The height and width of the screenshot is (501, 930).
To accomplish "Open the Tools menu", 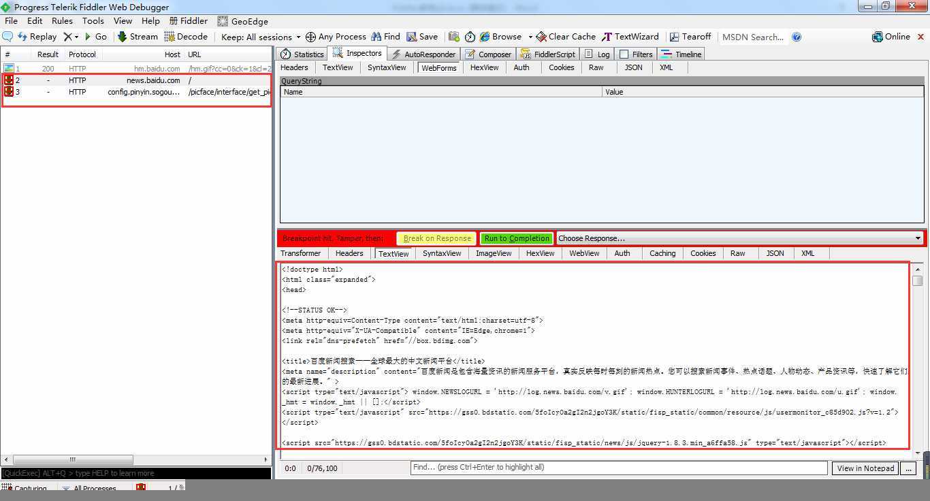I will (x=93, y=21).
